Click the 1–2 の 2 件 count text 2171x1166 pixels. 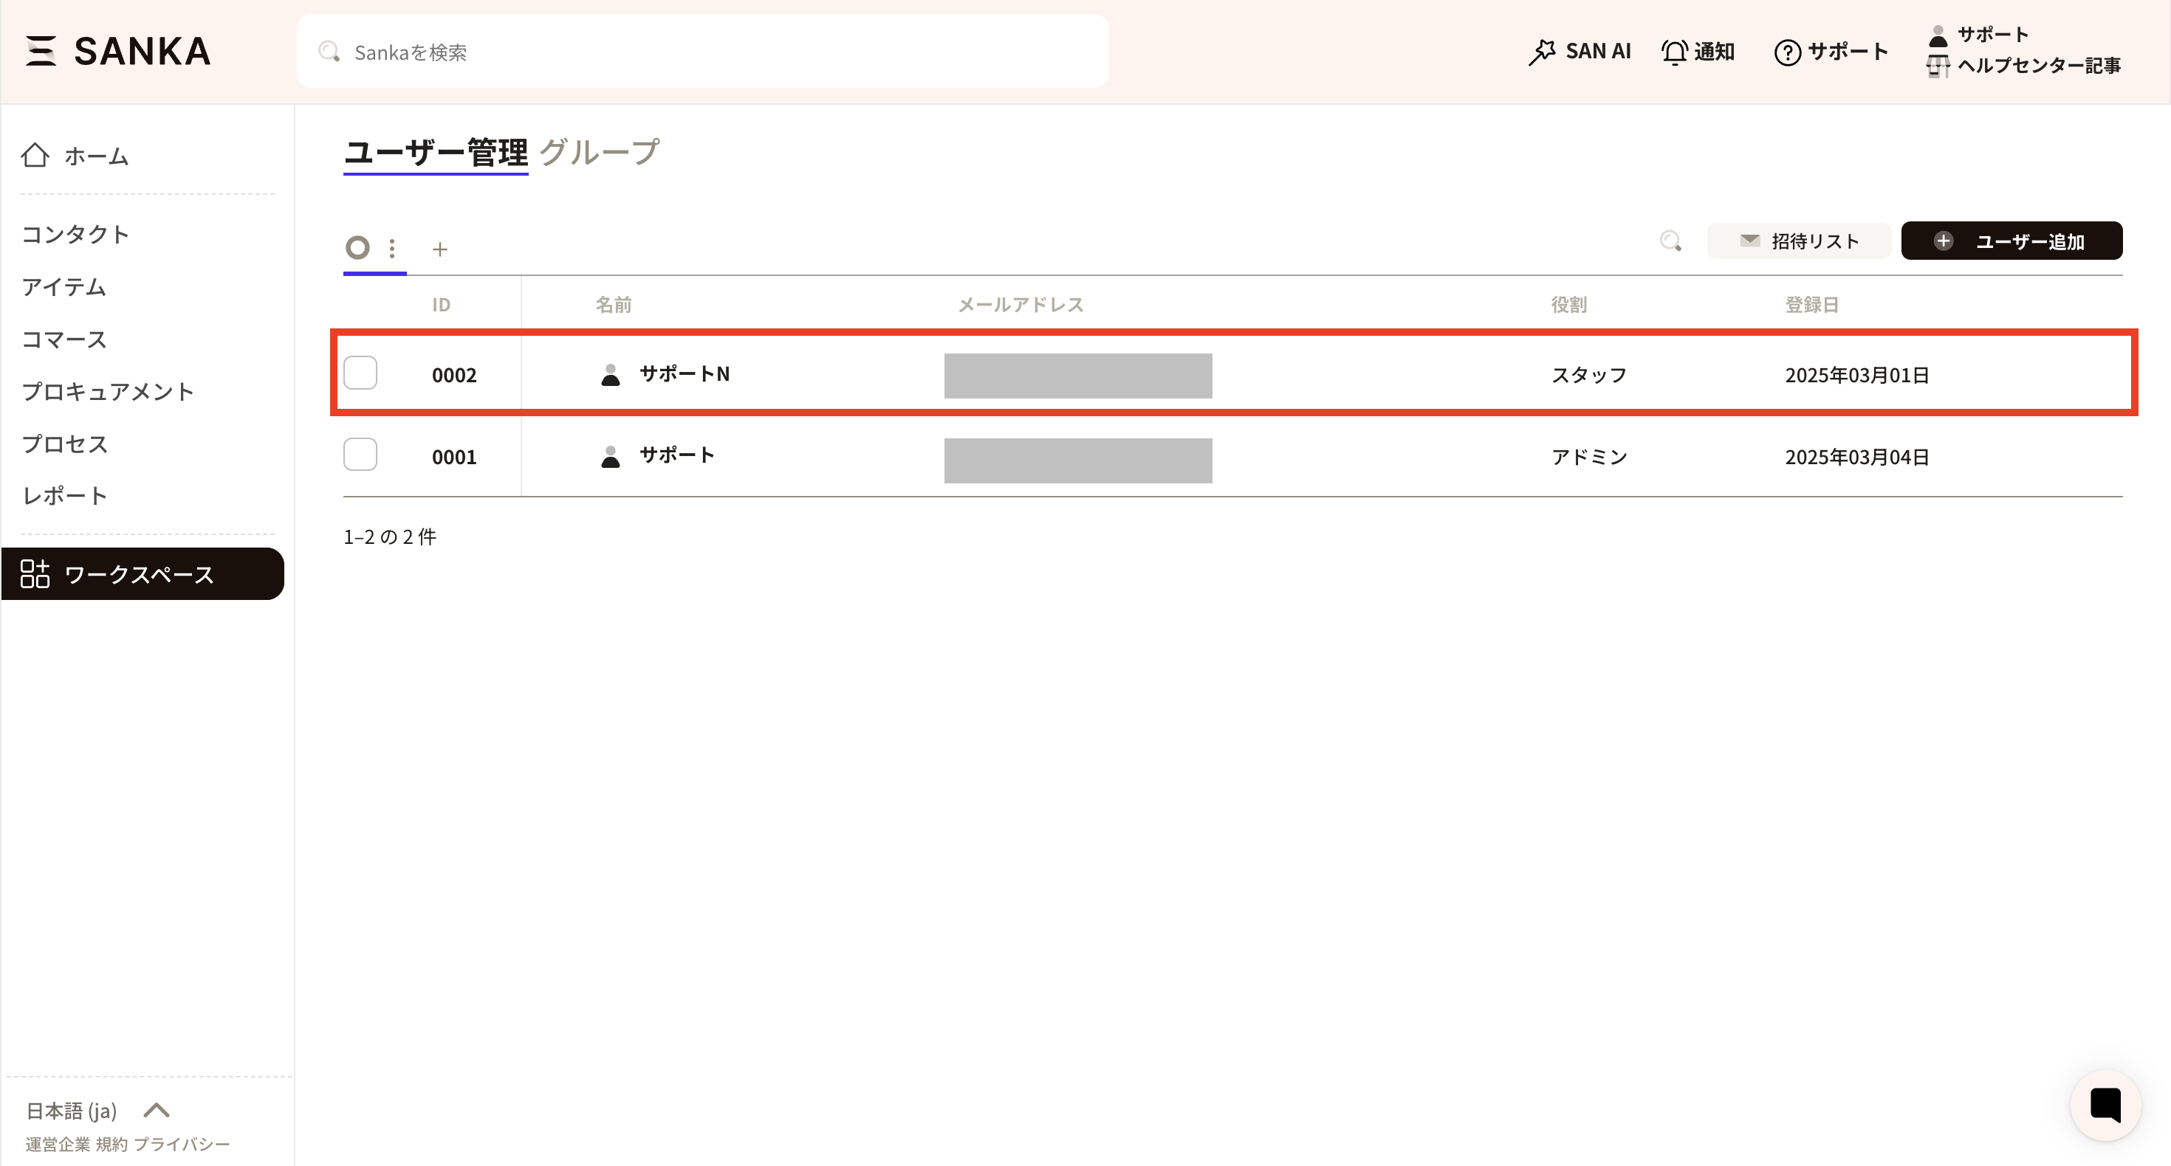[x=389, y=537]
